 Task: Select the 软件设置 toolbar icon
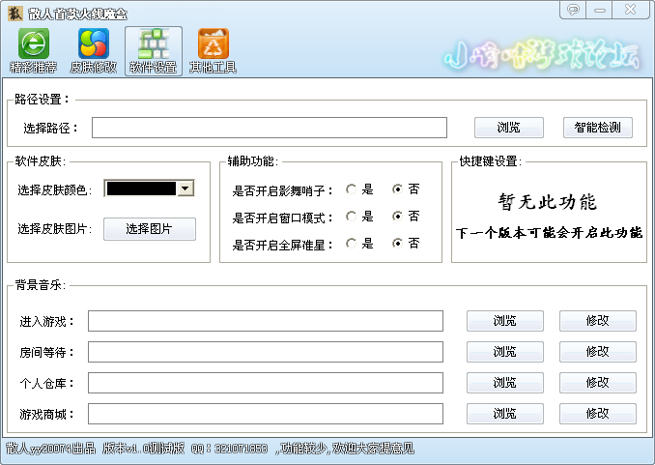[154, 50]
